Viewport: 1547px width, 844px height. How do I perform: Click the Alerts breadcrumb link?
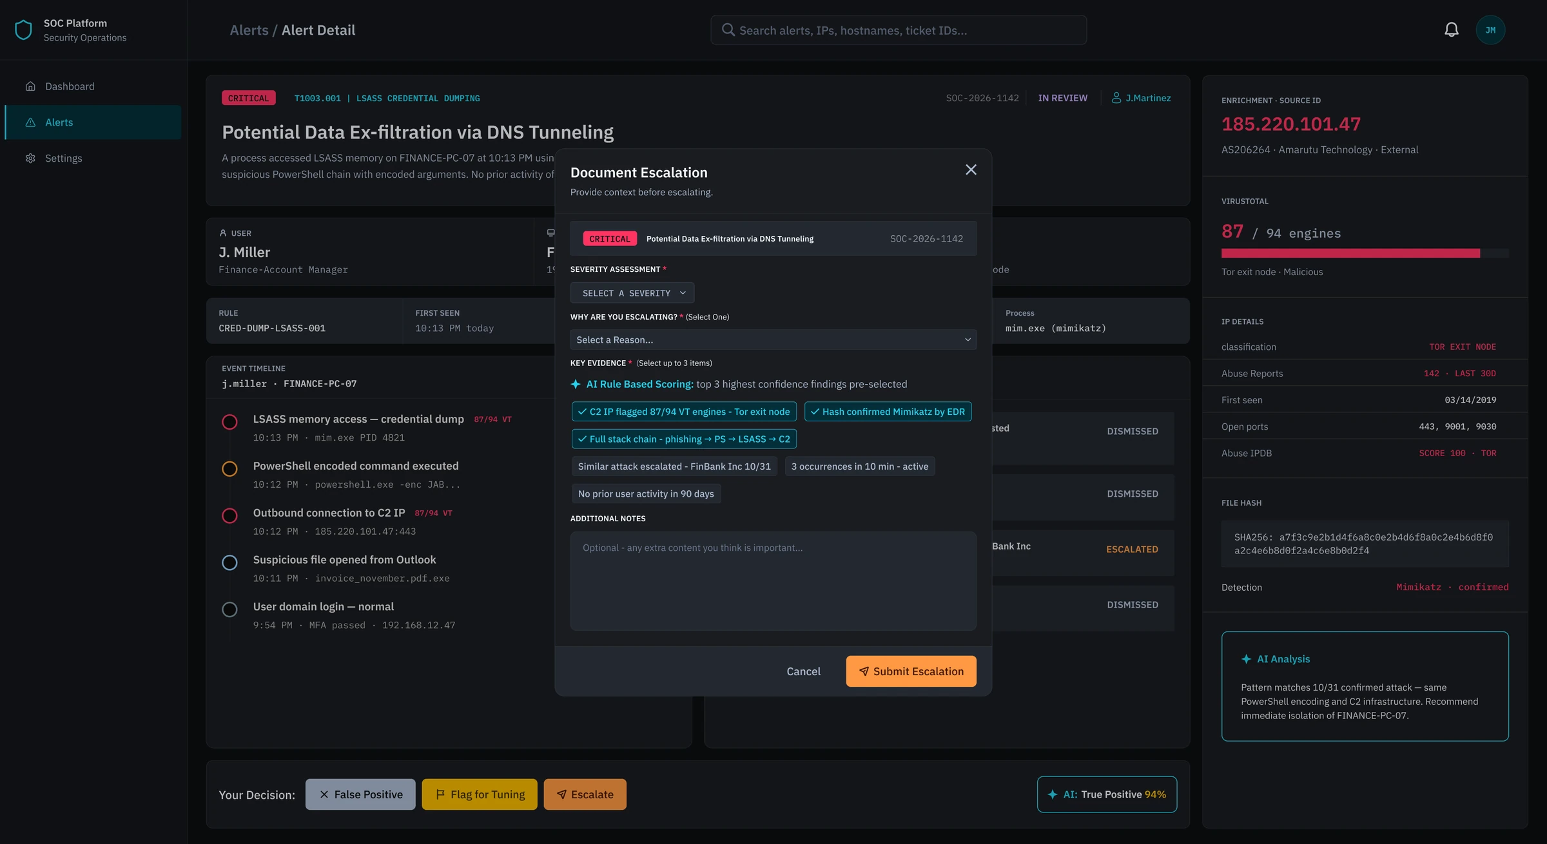249,30
